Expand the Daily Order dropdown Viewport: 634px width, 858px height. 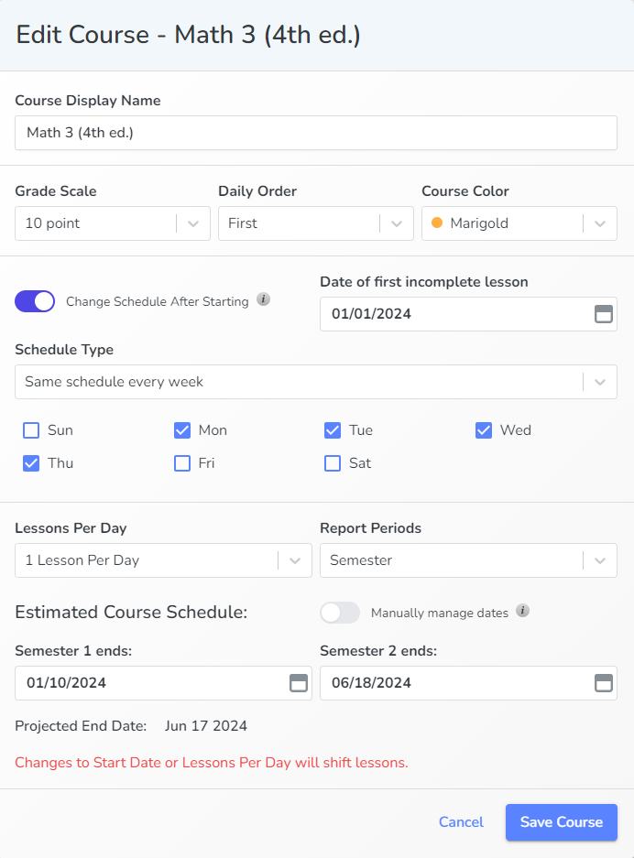tap(316, 223)
